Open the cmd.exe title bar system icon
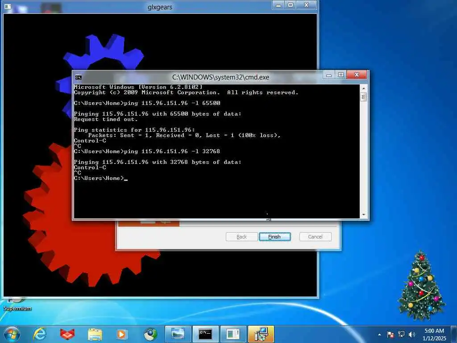 [x=79, y=77]
